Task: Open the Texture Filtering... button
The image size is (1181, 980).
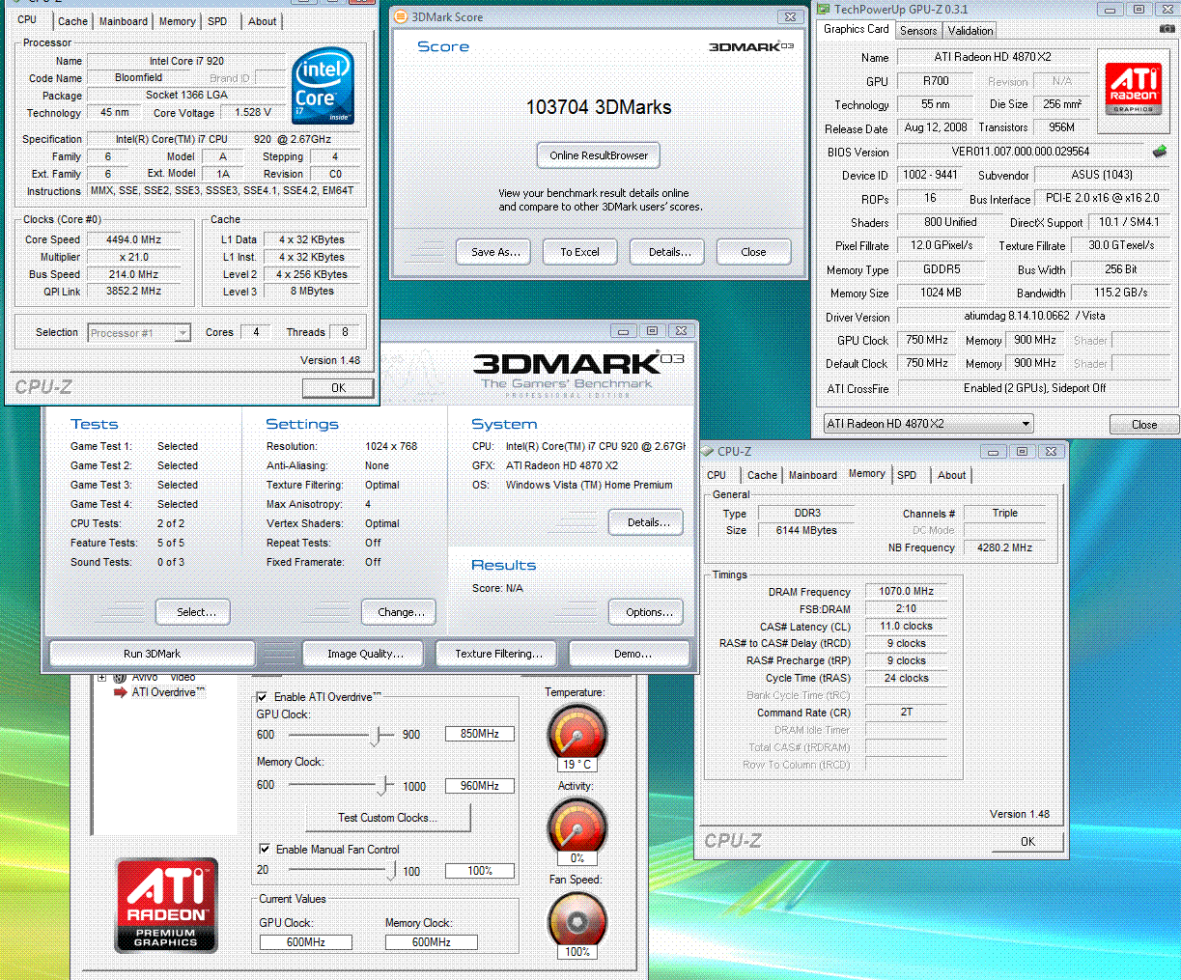Action: [498, 654]
